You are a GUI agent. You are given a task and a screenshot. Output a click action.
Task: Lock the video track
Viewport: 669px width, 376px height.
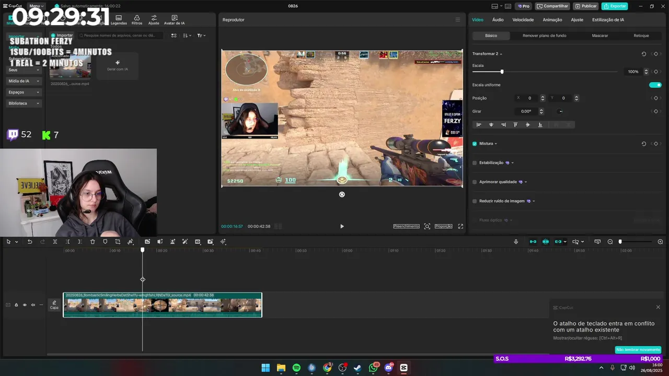coord(16,305)
